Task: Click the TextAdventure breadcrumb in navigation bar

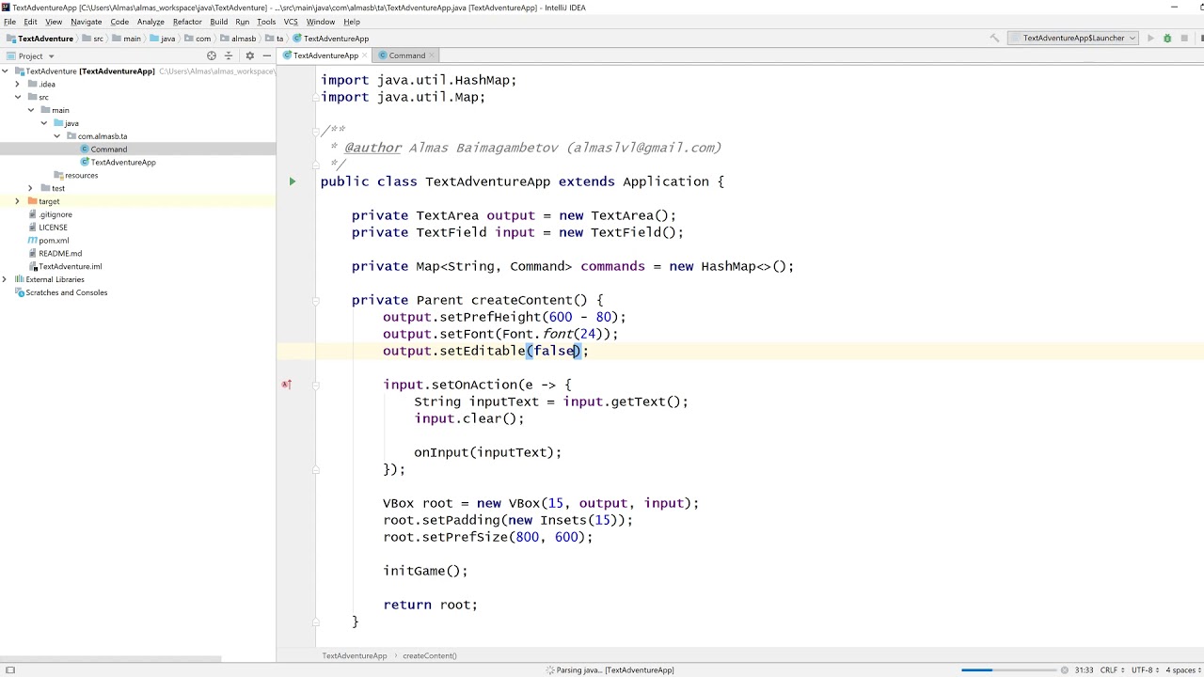Action: 45,39
